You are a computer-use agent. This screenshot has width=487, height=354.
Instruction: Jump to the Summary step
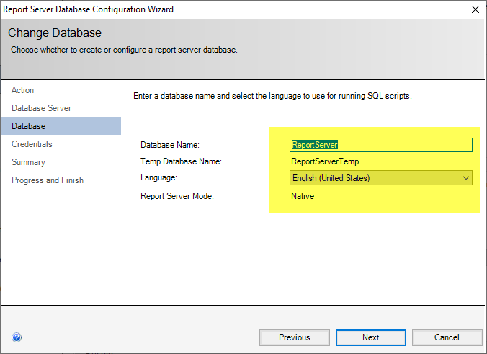pos(28,162)
